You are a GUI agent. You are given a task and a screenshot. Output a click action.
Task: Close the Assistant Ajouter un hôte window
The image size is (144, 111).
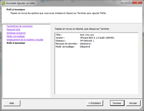pyautogui.click(x=137, y=2)
